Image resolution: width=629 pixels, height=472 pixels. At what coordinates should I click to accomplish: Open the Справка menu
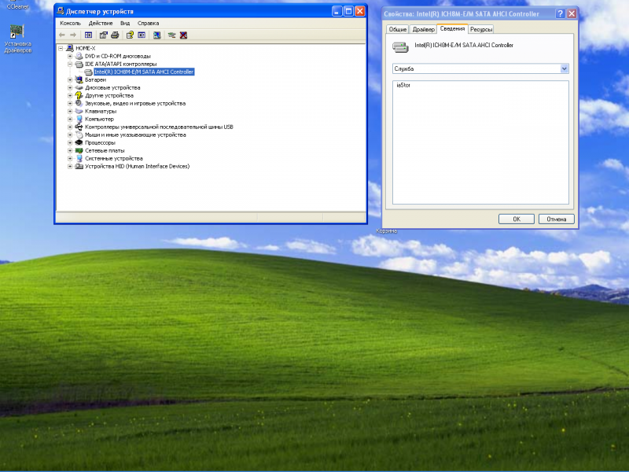[148, 24]
